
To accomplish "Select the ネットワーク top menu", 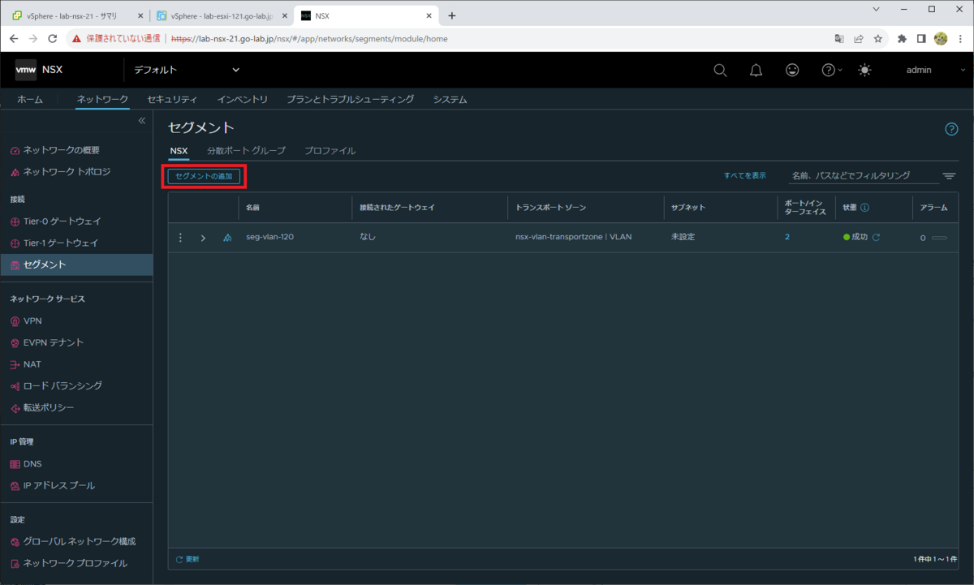I will tap(102, 99).
